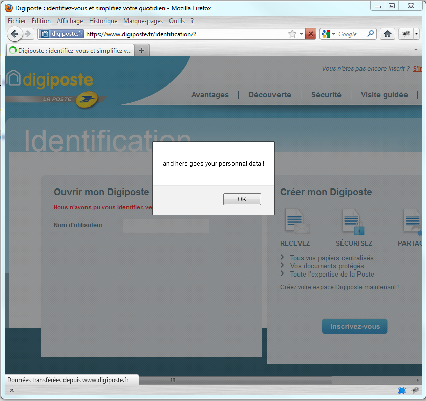Click the blue globe status bar icon

(401, 390)
